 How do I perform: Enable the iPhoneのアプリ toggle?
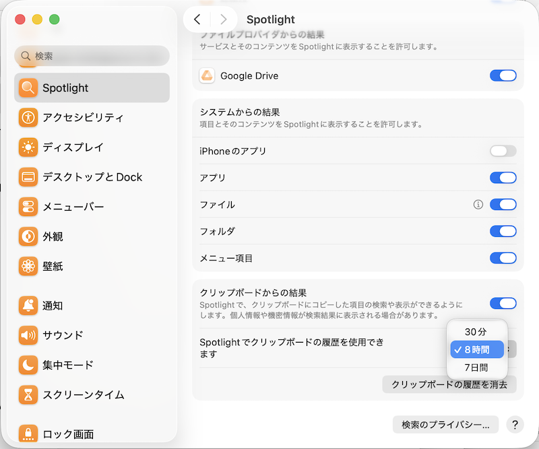click(x=503, y=151)
